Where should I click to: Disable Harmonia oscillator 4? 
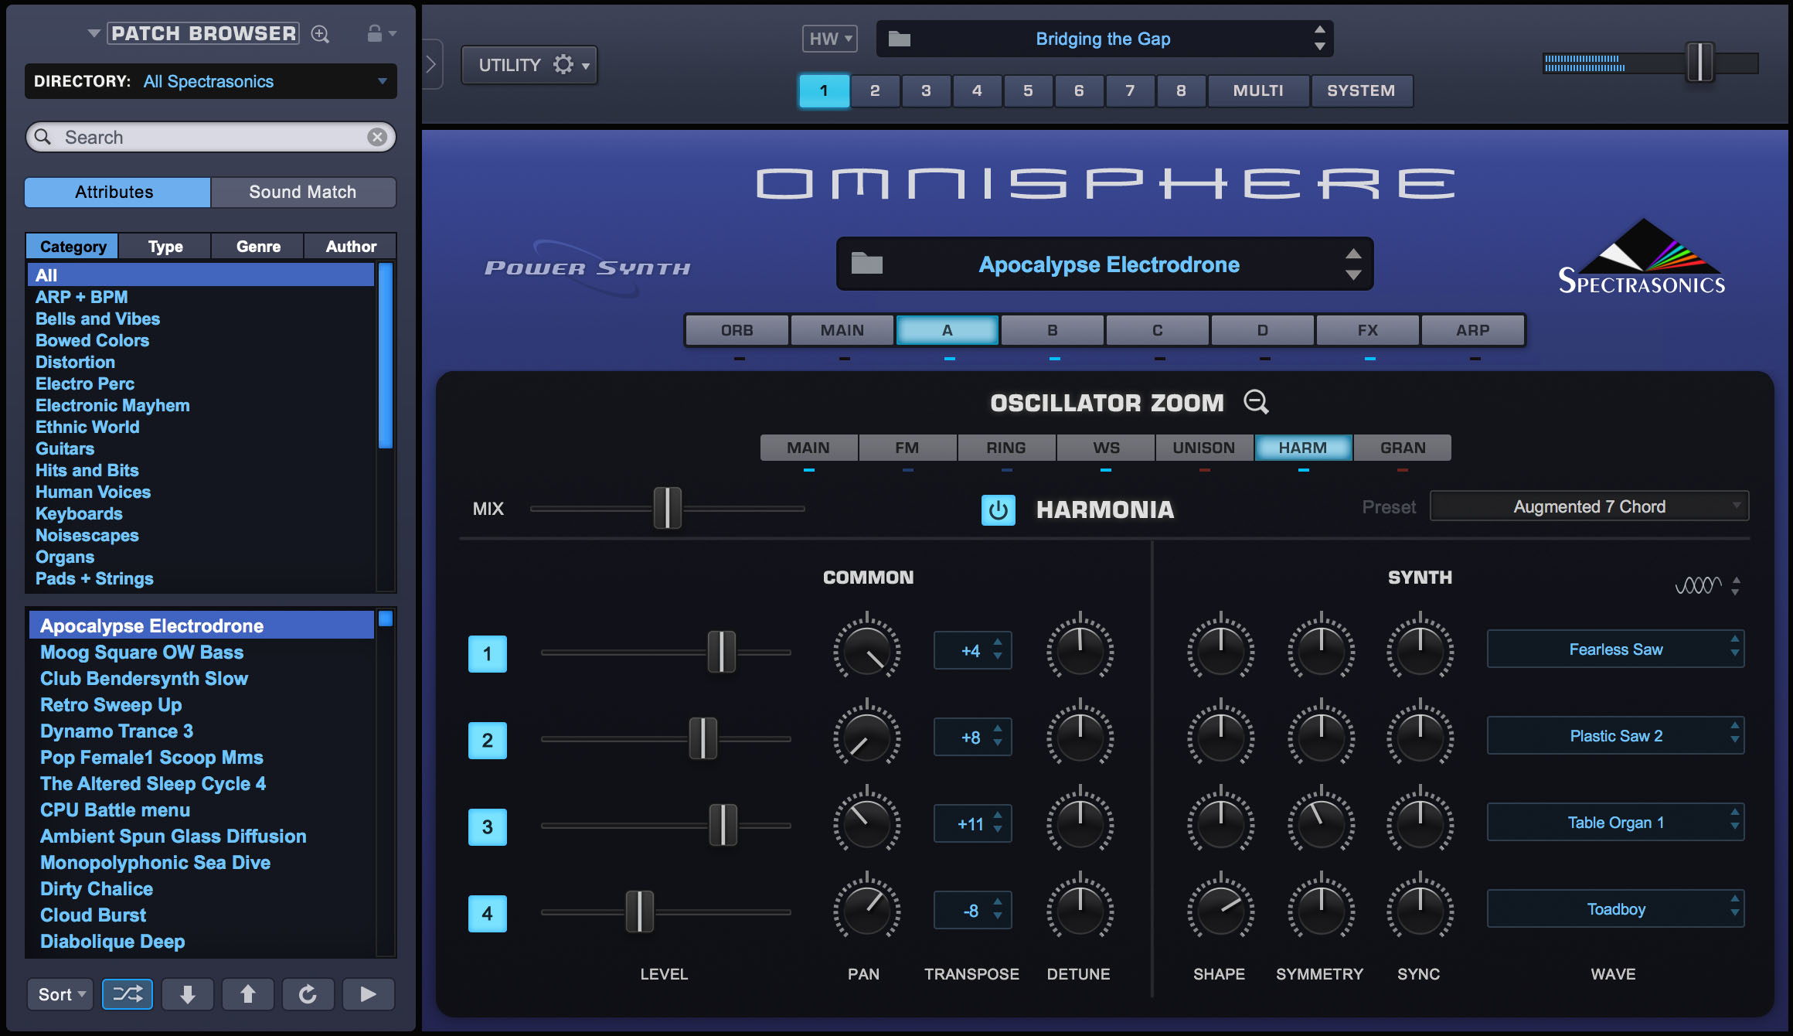(x=487, y=913)
